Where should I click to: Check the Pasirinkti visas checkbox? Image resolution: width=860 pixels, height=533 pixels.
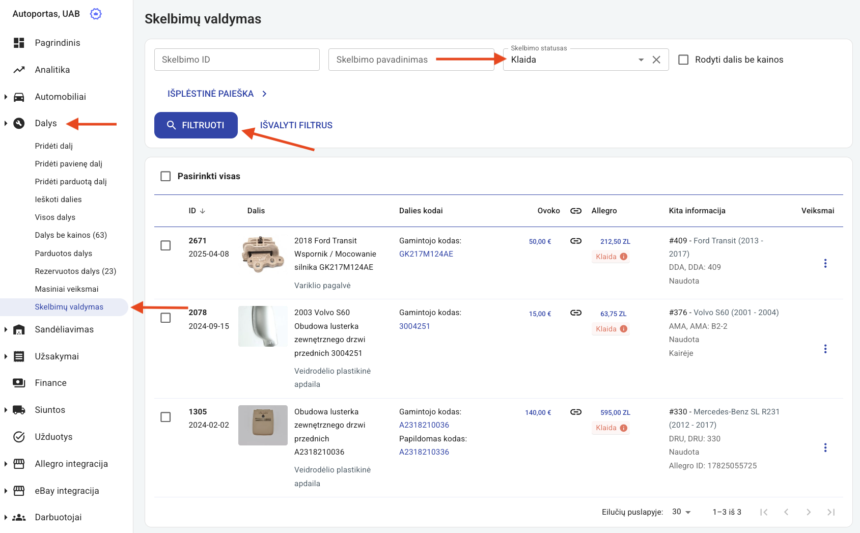[165, 176]
